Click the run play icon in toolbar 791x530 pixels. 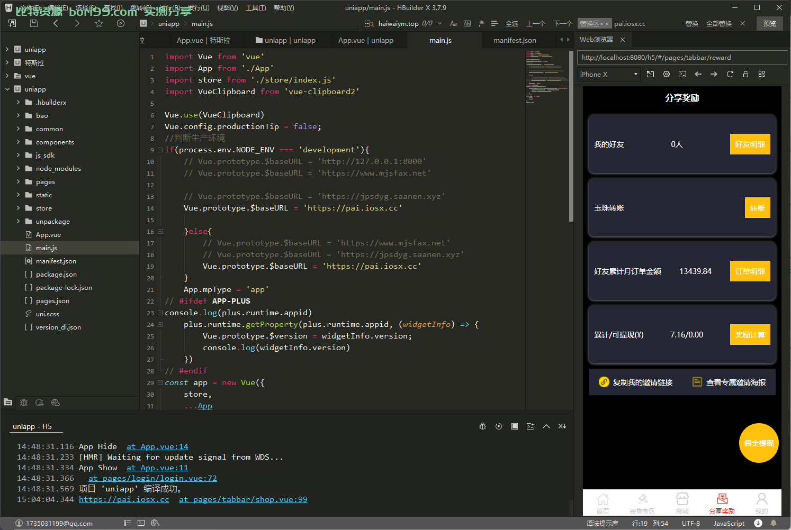[x=121, y=23]
